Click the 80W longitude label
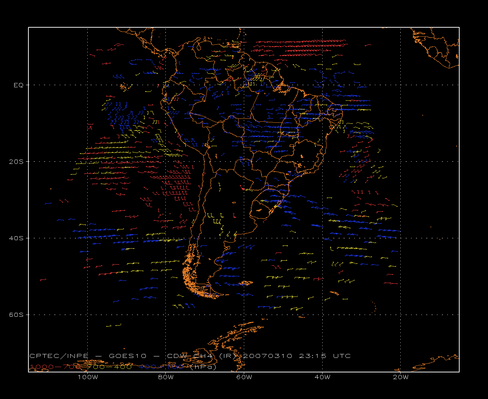The image size is (488, 399). click(x=166, y=377)
